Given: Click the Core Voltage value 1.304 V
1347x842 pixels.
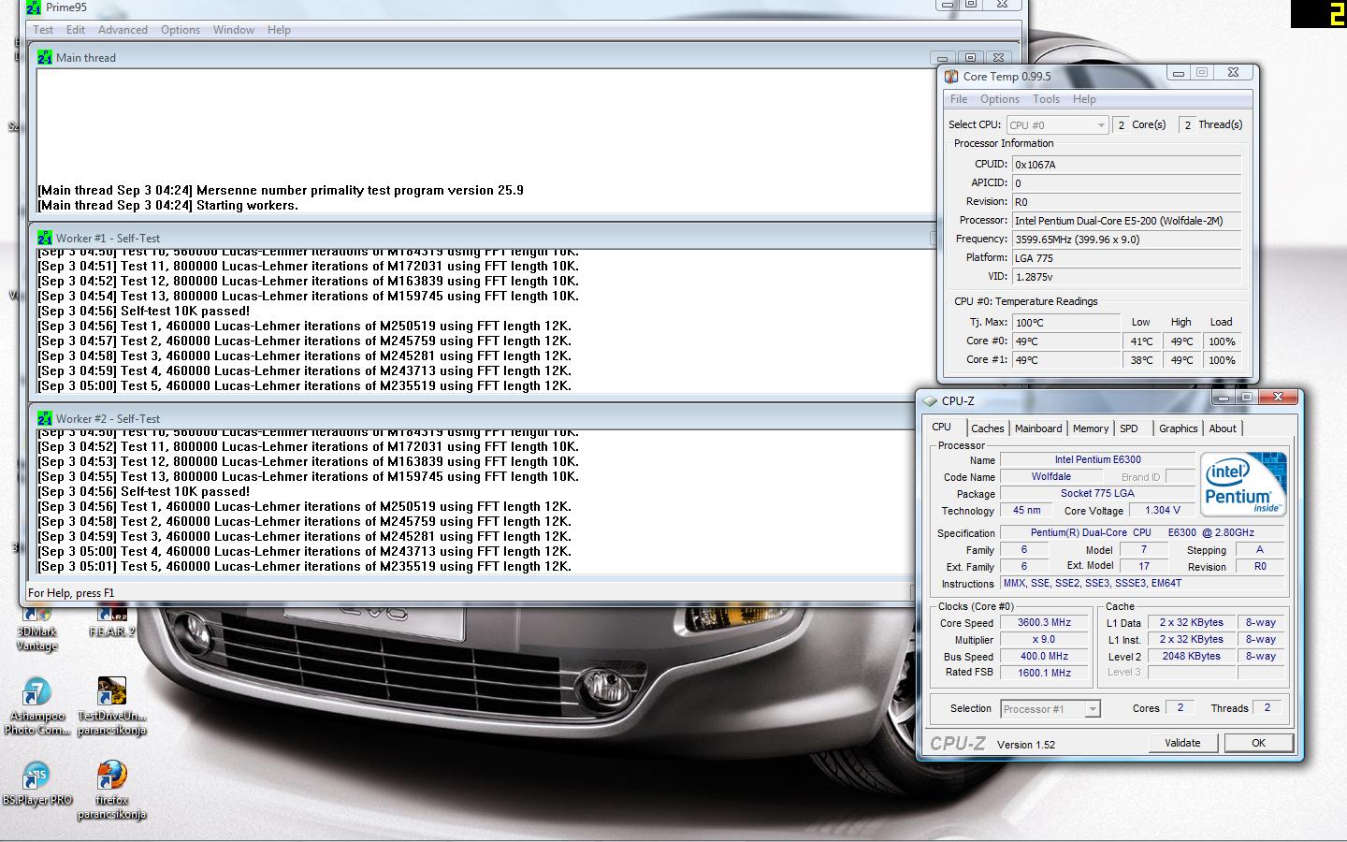Looking at the screenshot, I should pos(1162,510).
